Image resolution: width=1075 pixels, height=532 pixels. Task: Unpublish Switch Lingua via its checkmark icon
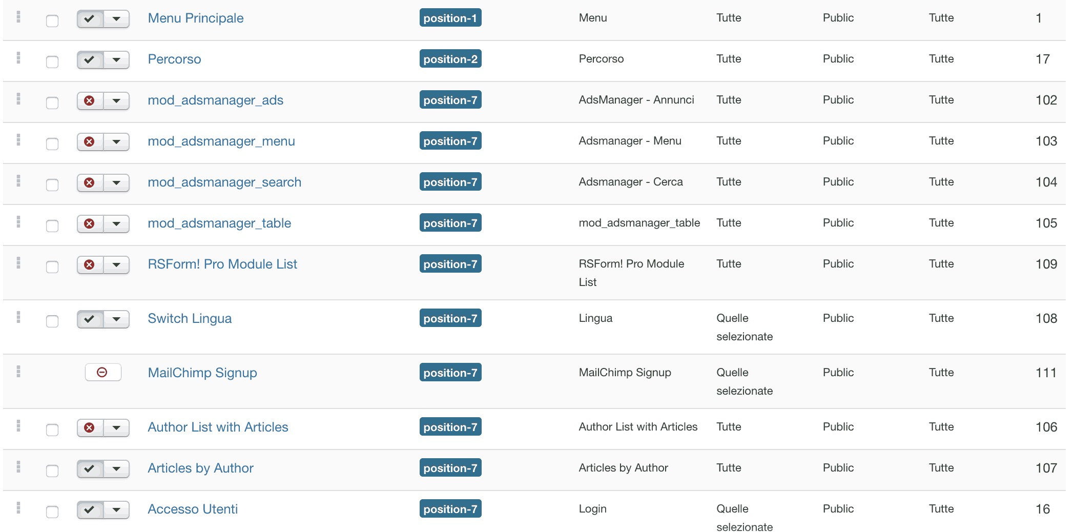pyautogui.click(x=90, y=319)
